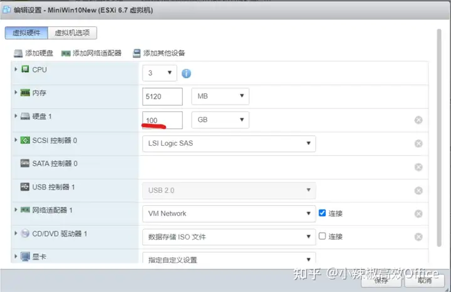Remove 网络适配器 1 with its X icon

click(418, 214)
